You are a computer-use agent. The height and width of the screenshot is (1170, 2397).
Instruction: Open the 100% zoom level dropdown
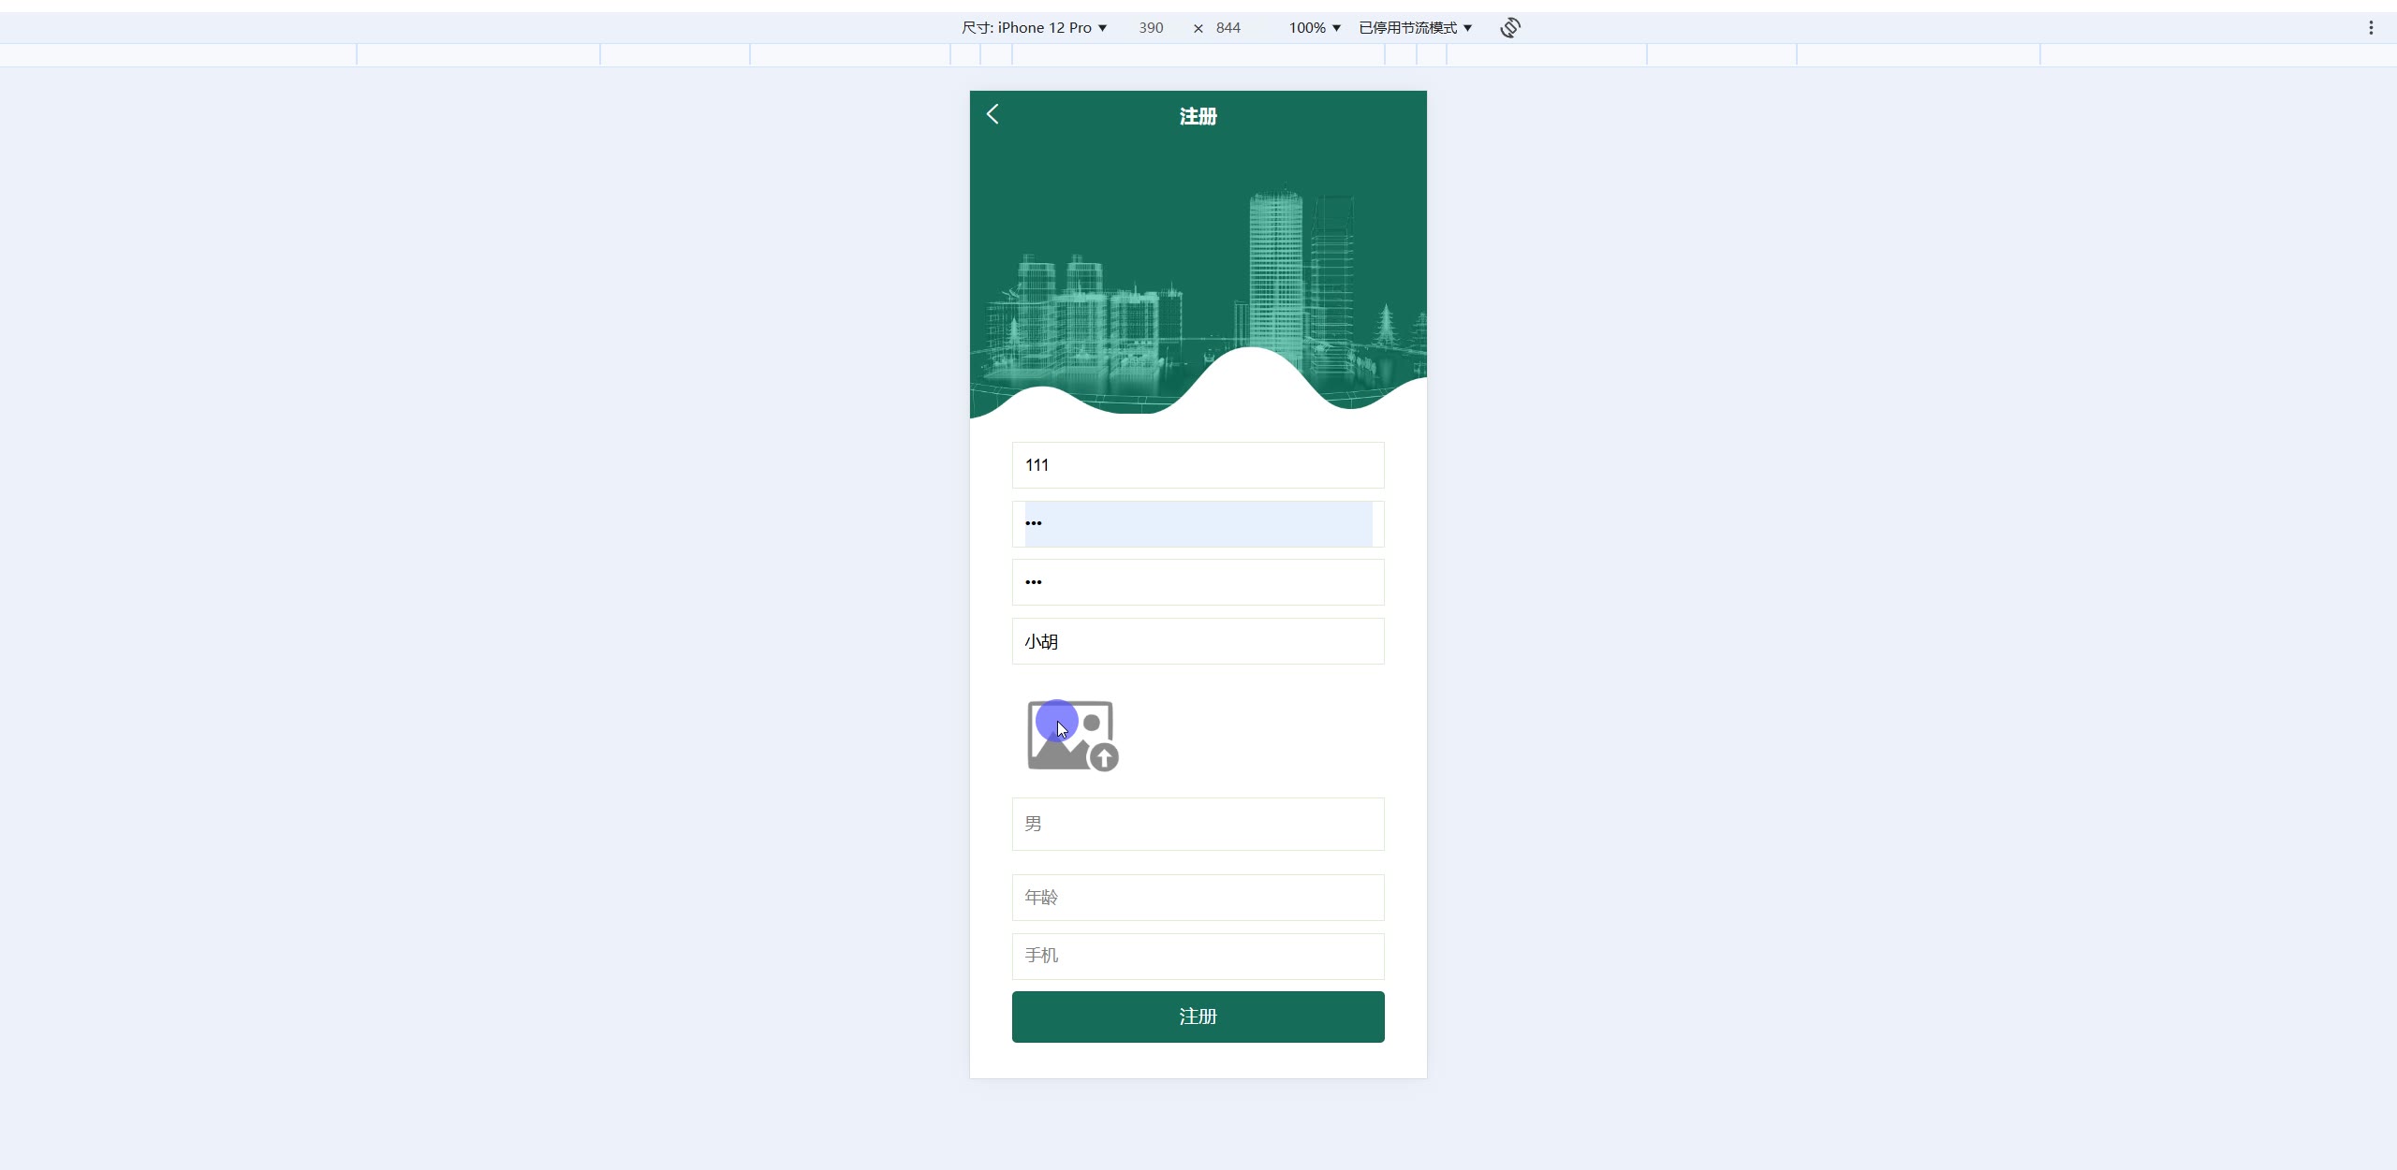click(1314, 28)
